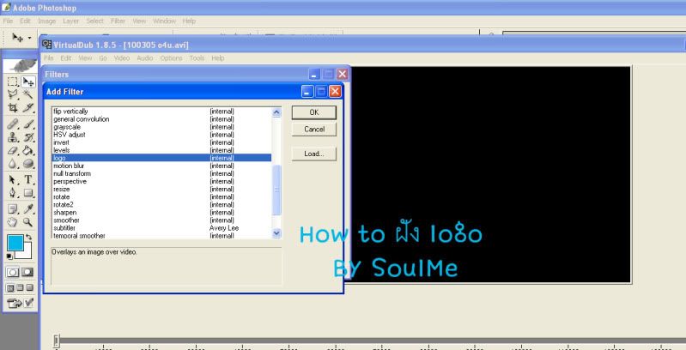Select the Path Selection arrow tool
This screenshot has height=350, width=686.
tap(13, 179)
